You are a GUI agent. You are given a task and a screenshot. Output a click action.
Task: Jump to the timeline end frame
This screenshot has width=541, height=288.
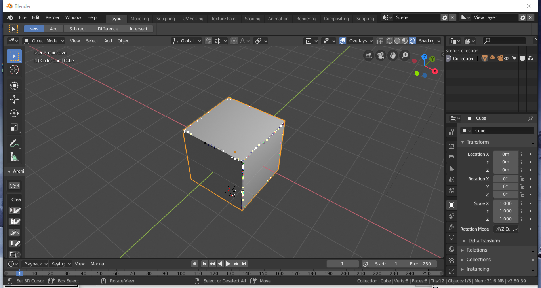click(244, 264)
